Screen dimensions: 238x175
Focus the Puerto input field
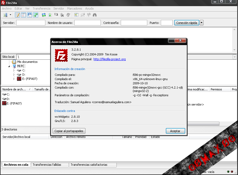[167, 23]
